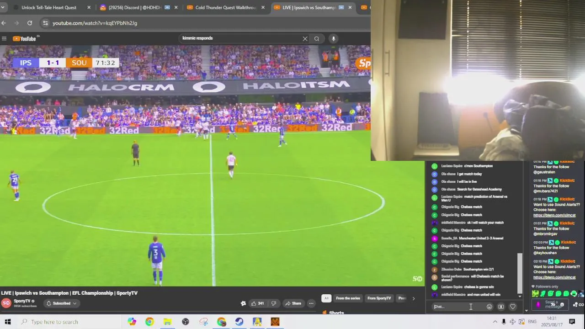Open Chrome from the taskbar
This screenshot has height=329, width=585.
[149, 322]
